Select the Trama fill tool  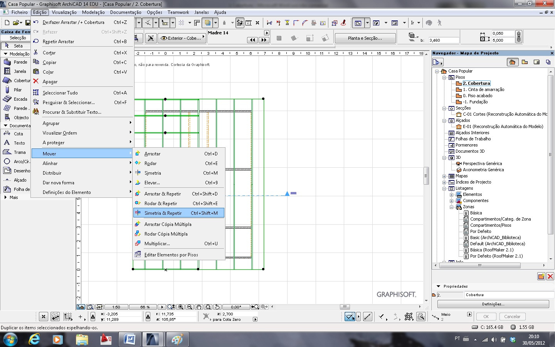tap(16, 152)
